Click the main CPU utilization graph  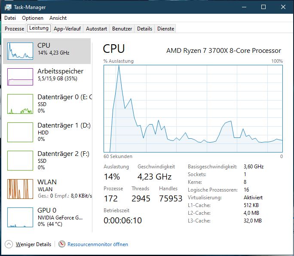(x=193, y=109)
